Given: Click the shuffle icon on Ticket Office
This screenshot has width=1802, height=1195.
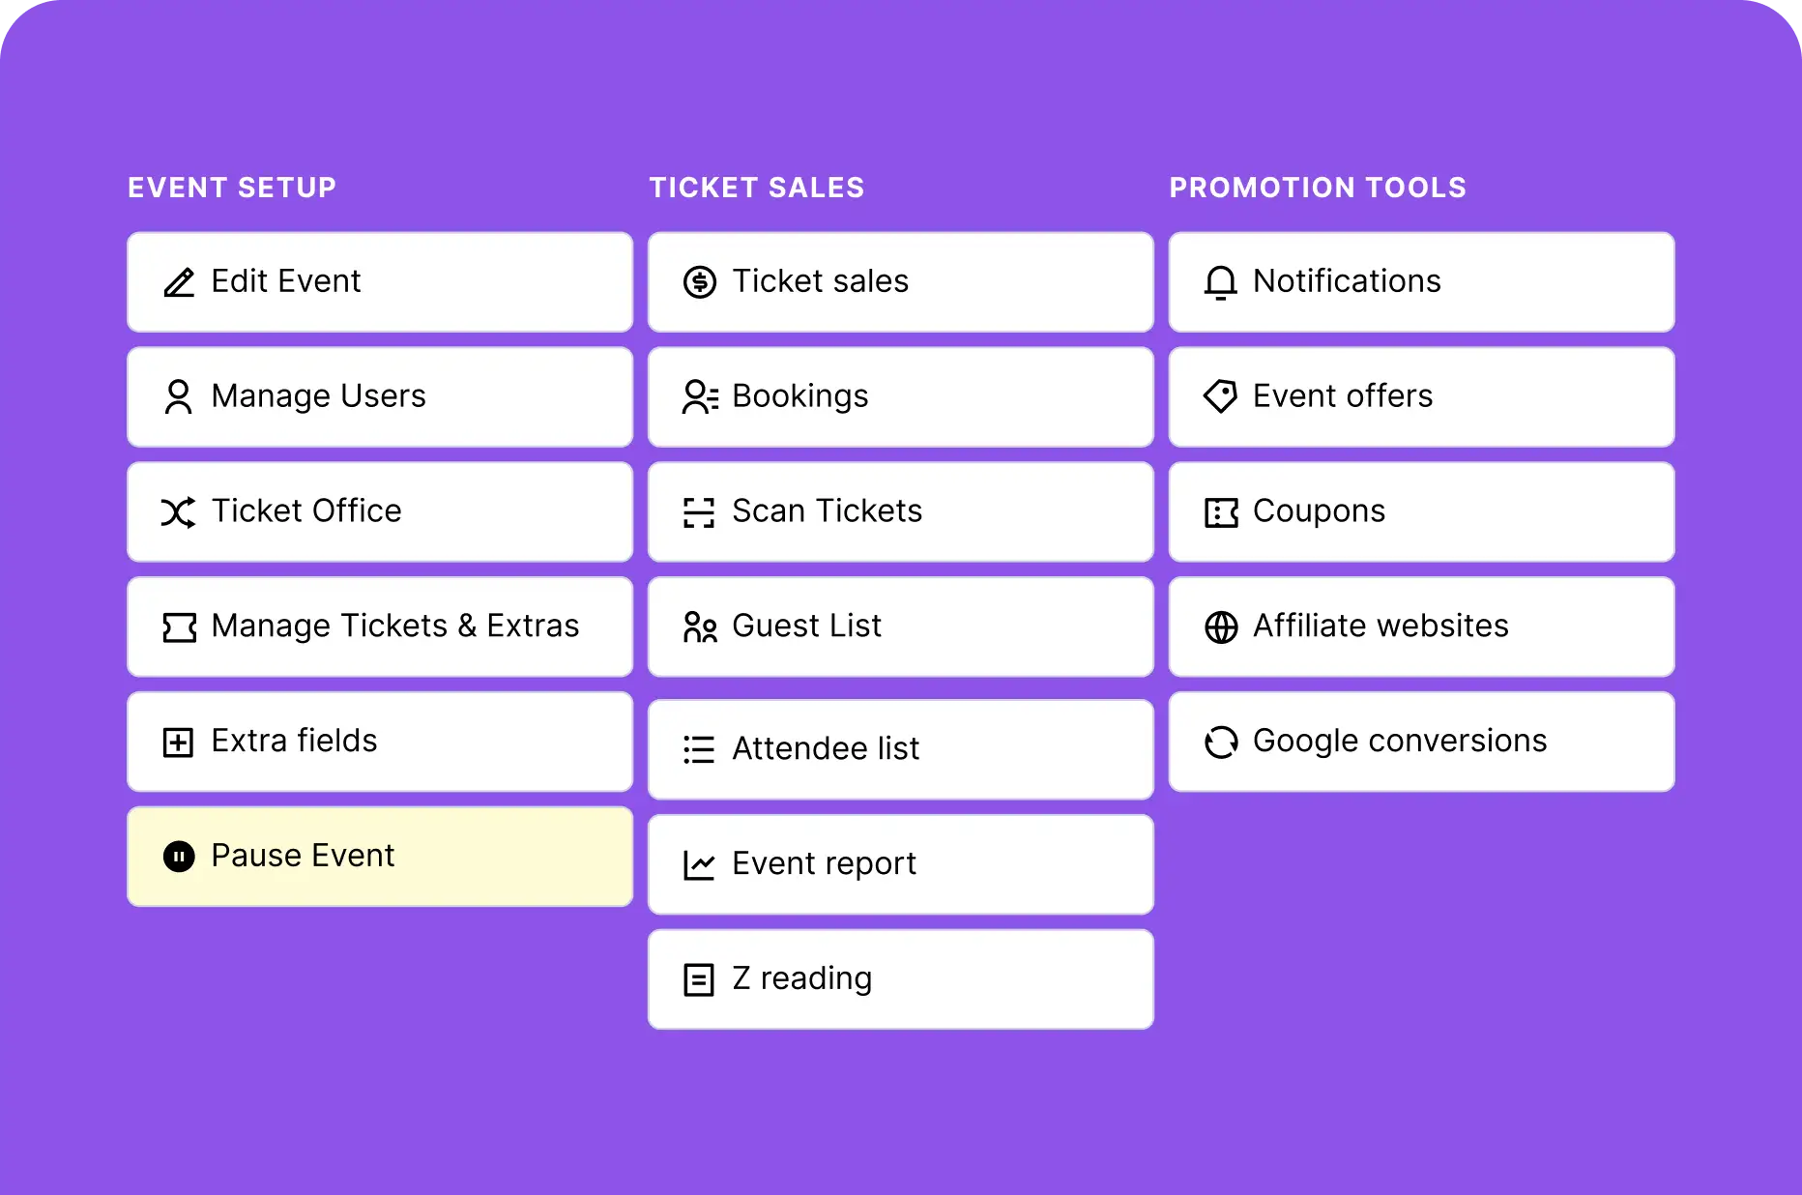Looking at the screenshot, I should (179, 511).
